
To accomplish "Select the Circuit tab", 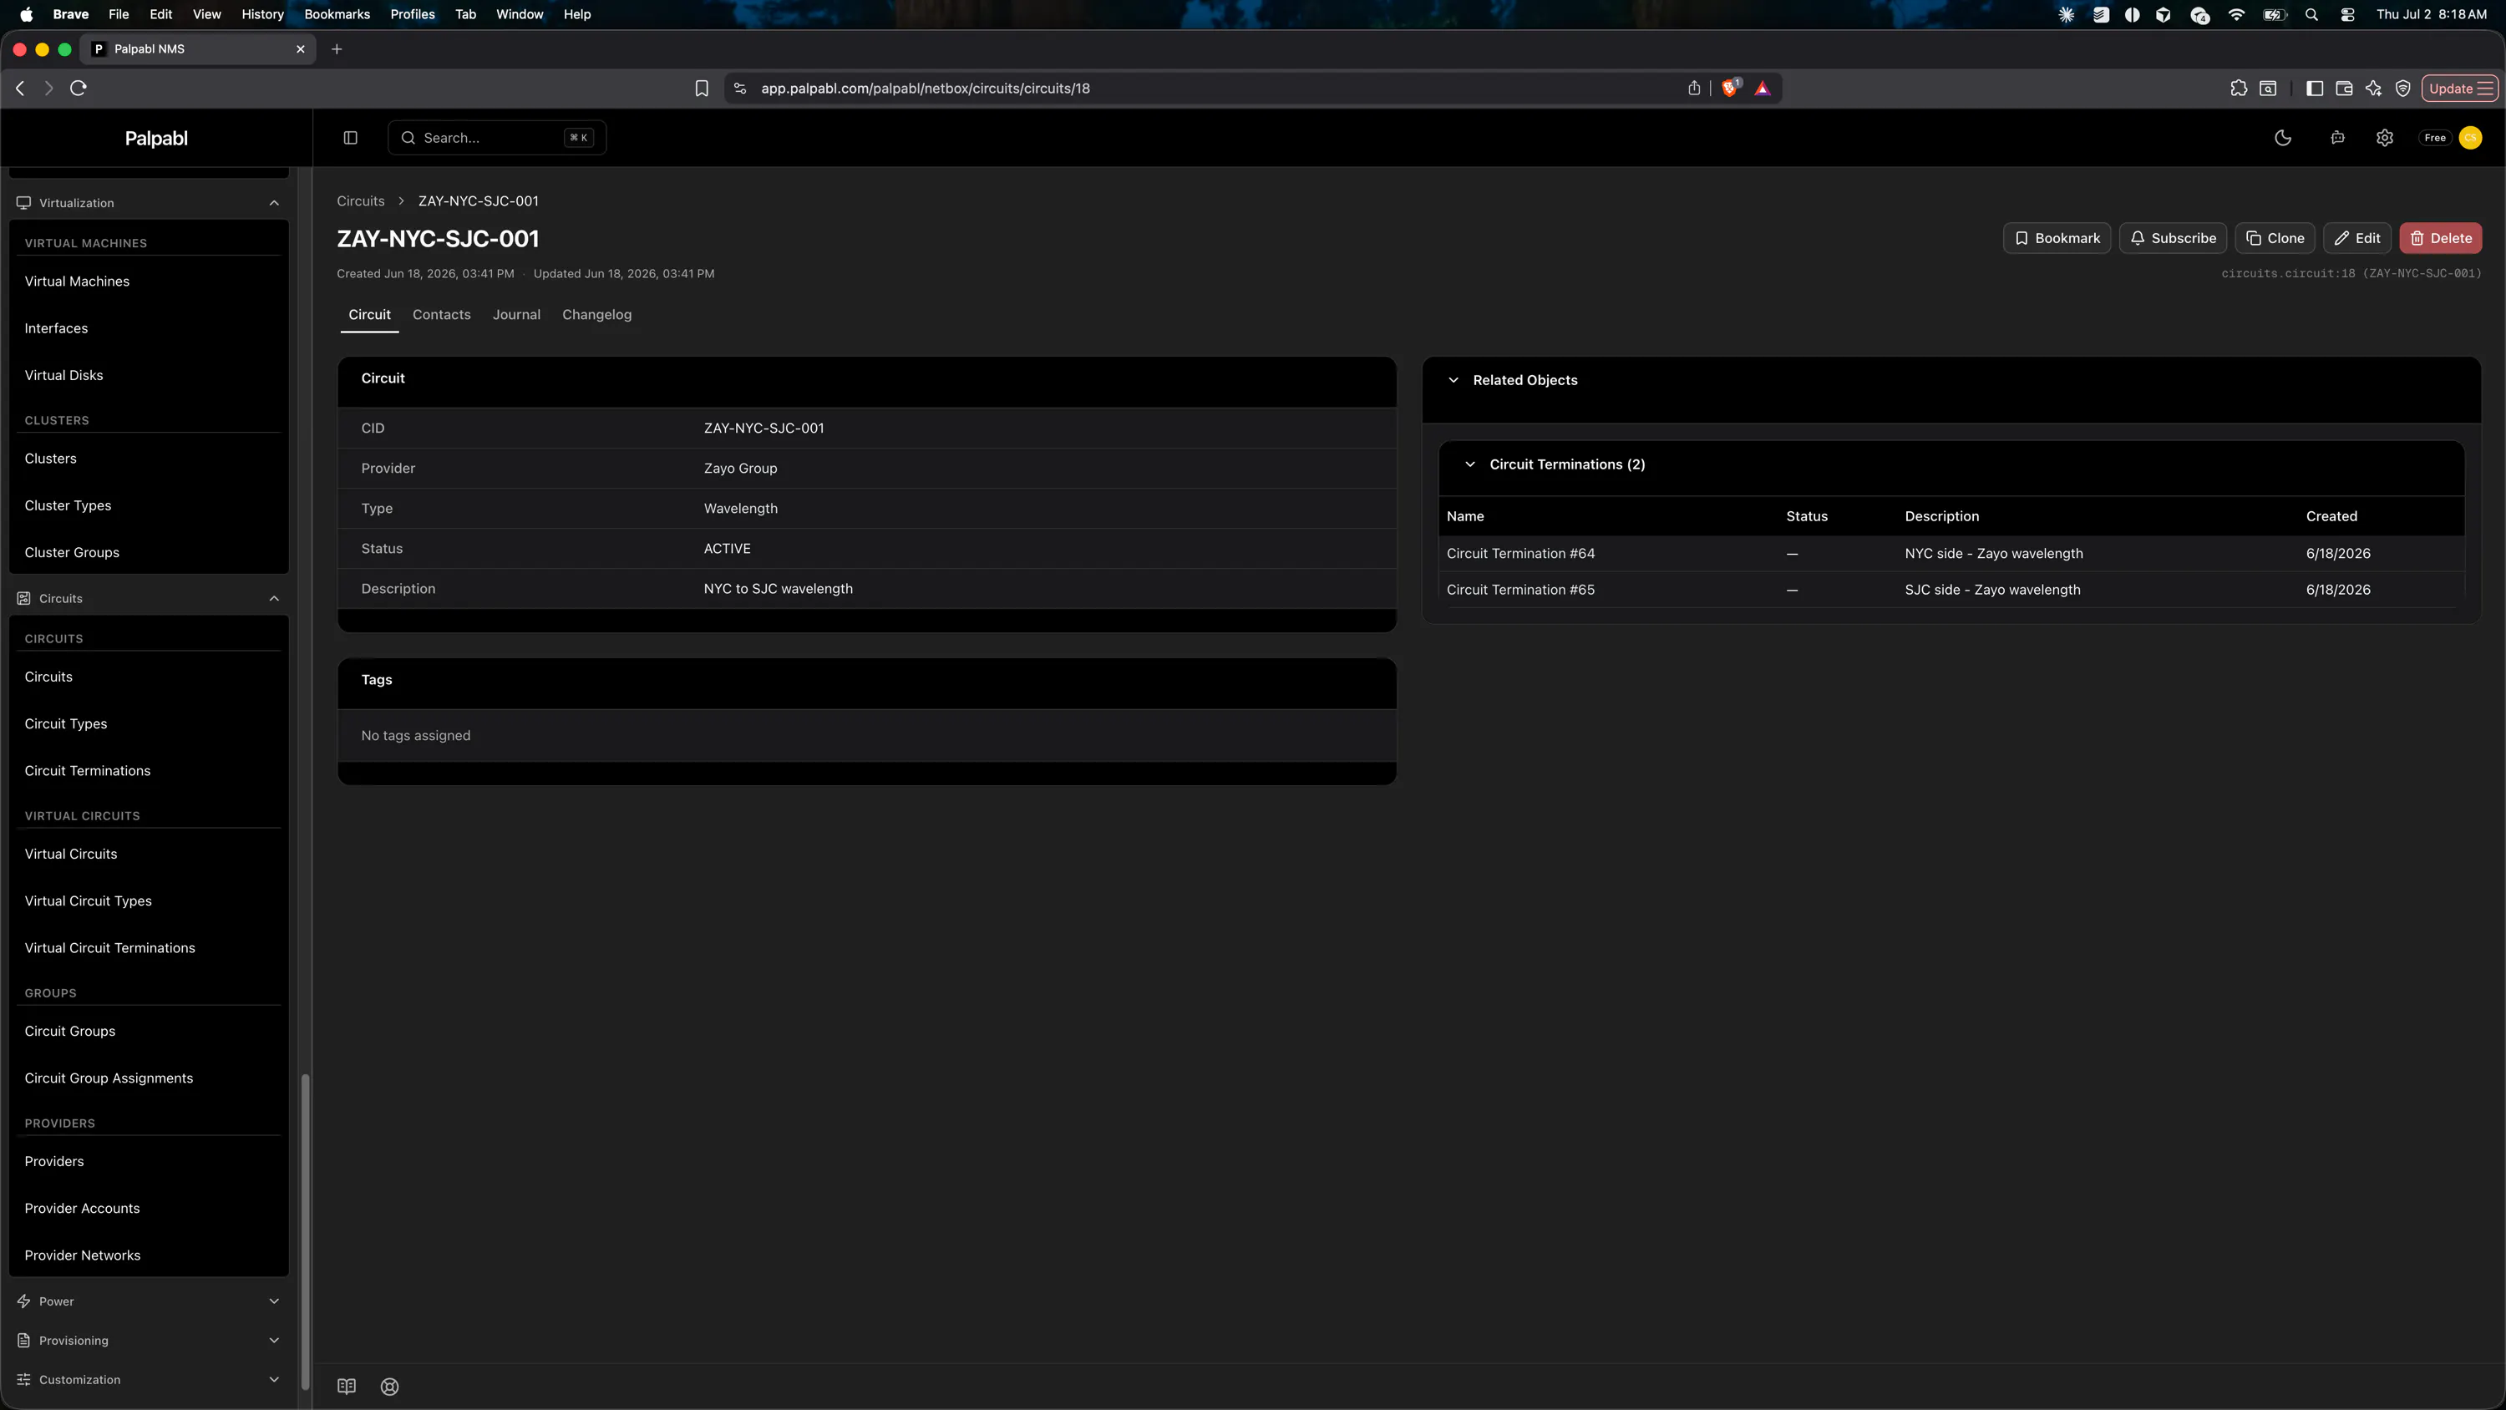I will click(x=368, y=314).
